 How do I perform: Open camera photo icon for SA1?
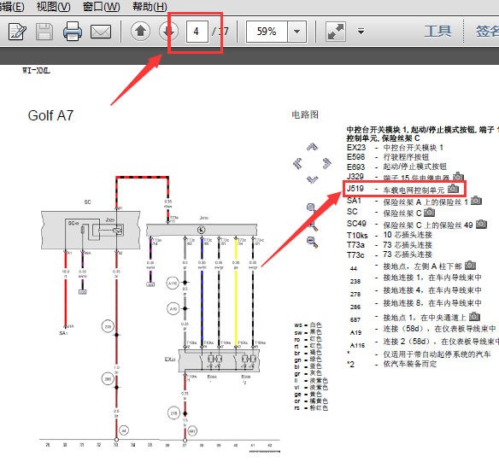pyautogui.click(x=476, y=201)
